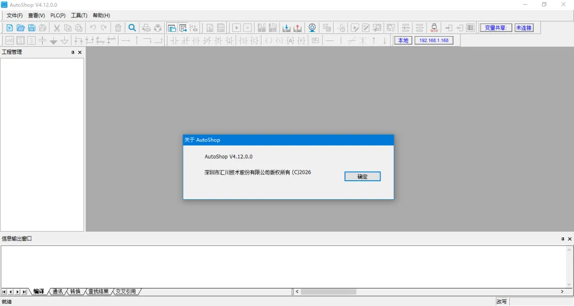Click the output scrollbar right arrow

[x=562, y=292]
